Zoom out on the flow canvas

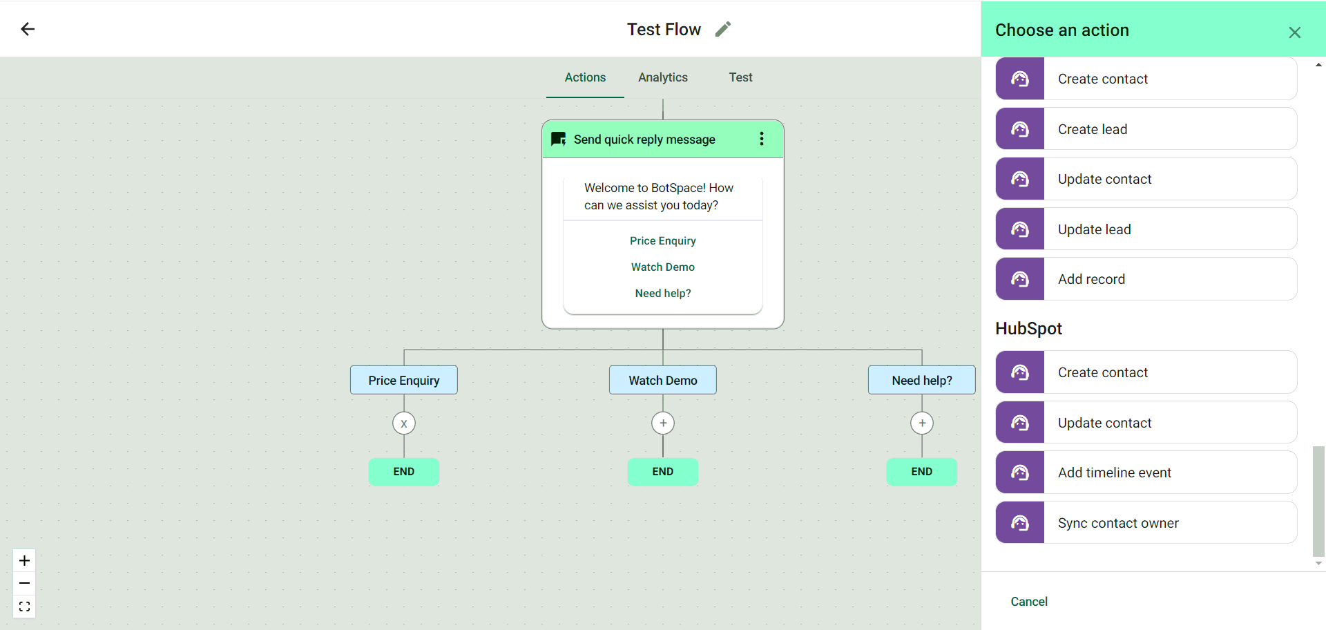tap(24, 584)
